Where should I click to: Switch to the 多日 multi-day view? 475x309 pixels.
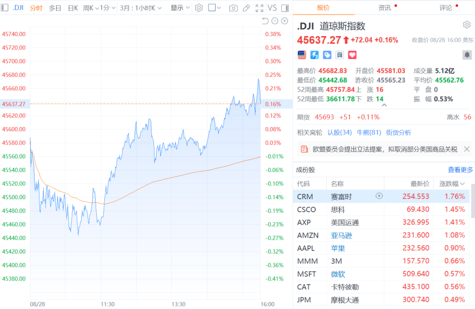point(55,8)
